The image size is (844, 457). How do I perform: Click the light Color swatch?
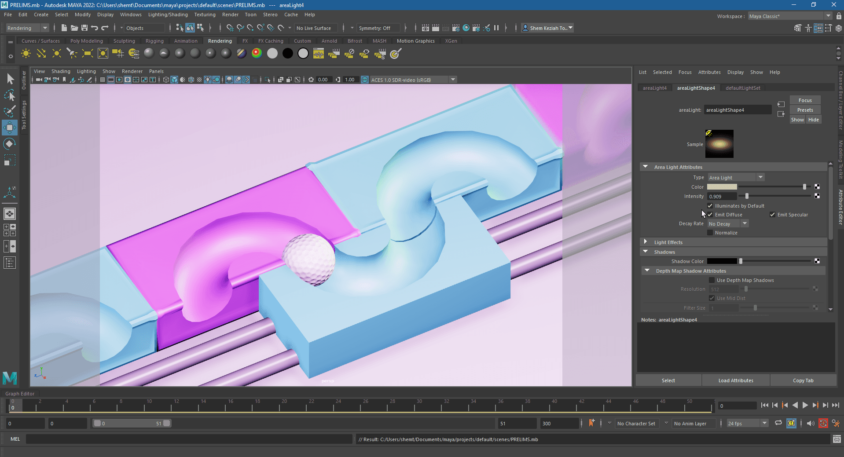click(722, 187)
